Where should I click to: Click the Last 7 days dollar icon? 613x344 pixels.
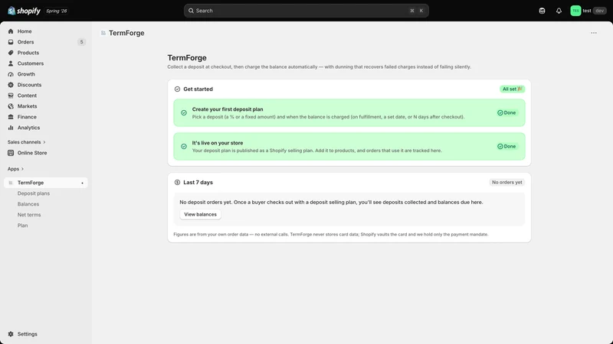177,182
